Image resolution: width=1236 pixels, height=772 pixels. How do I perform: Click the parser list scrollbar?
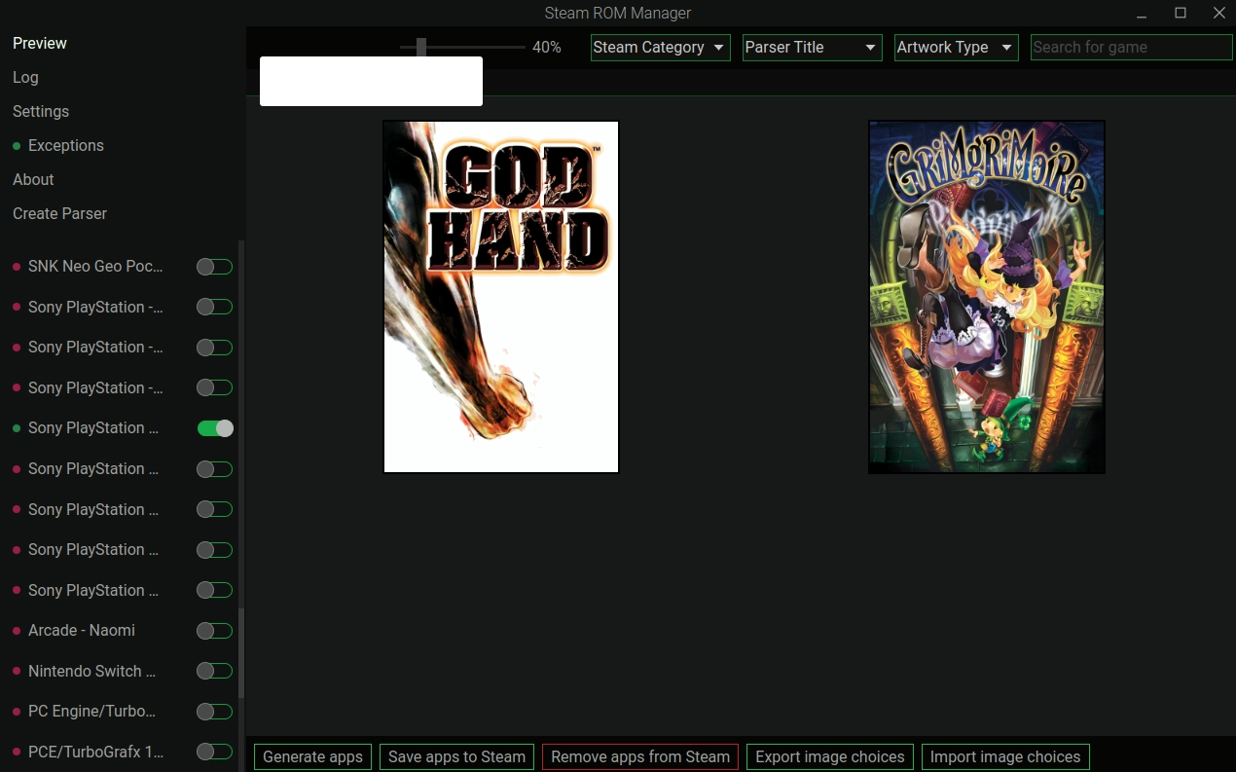coord(241,652)
